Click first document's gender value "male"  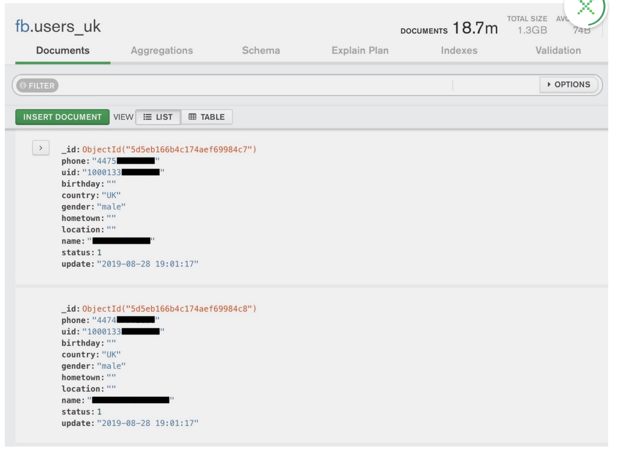(x=111, y=207)
